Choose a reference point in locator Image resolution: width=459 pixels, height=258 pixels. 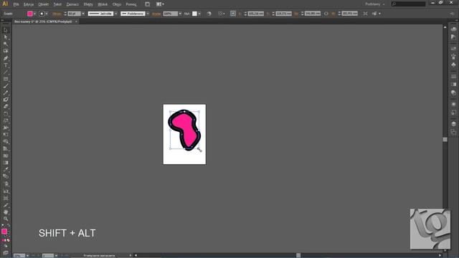tap(233, 14)
